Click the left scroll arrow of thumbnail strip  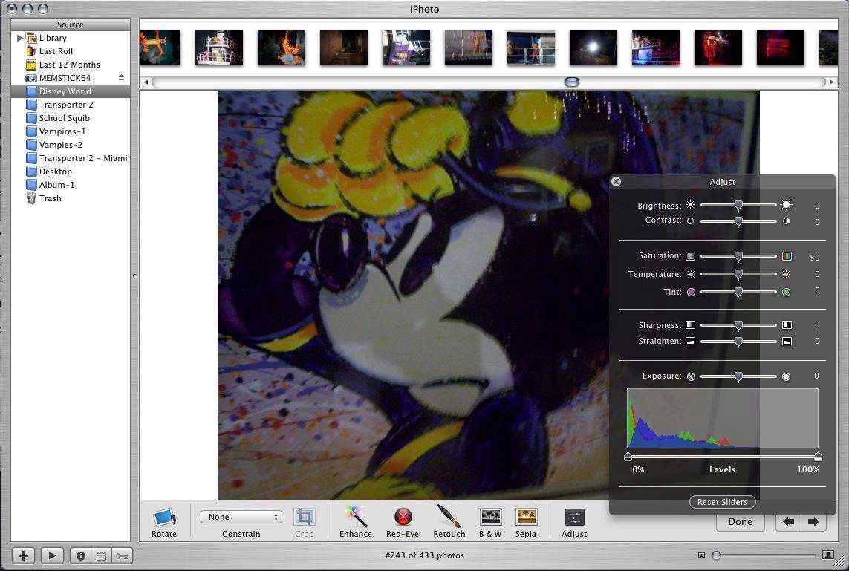[x=145, y=82]
